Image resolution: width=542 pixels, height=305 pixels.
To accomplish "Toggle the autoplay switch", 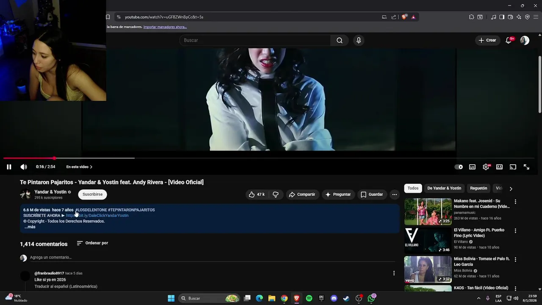I will tap(459, 167).
